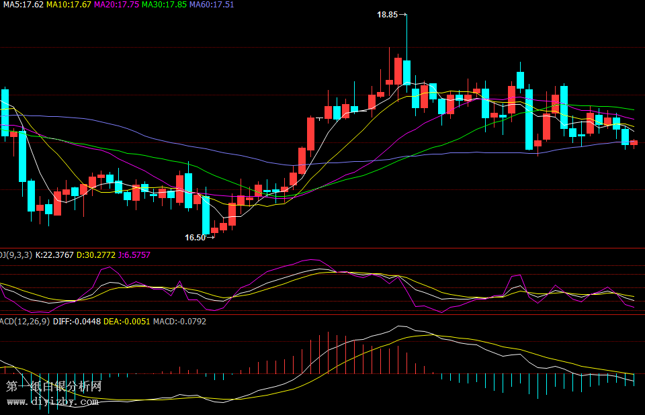Click the 第一纸白银分析网 watermark text

(54, 387)
